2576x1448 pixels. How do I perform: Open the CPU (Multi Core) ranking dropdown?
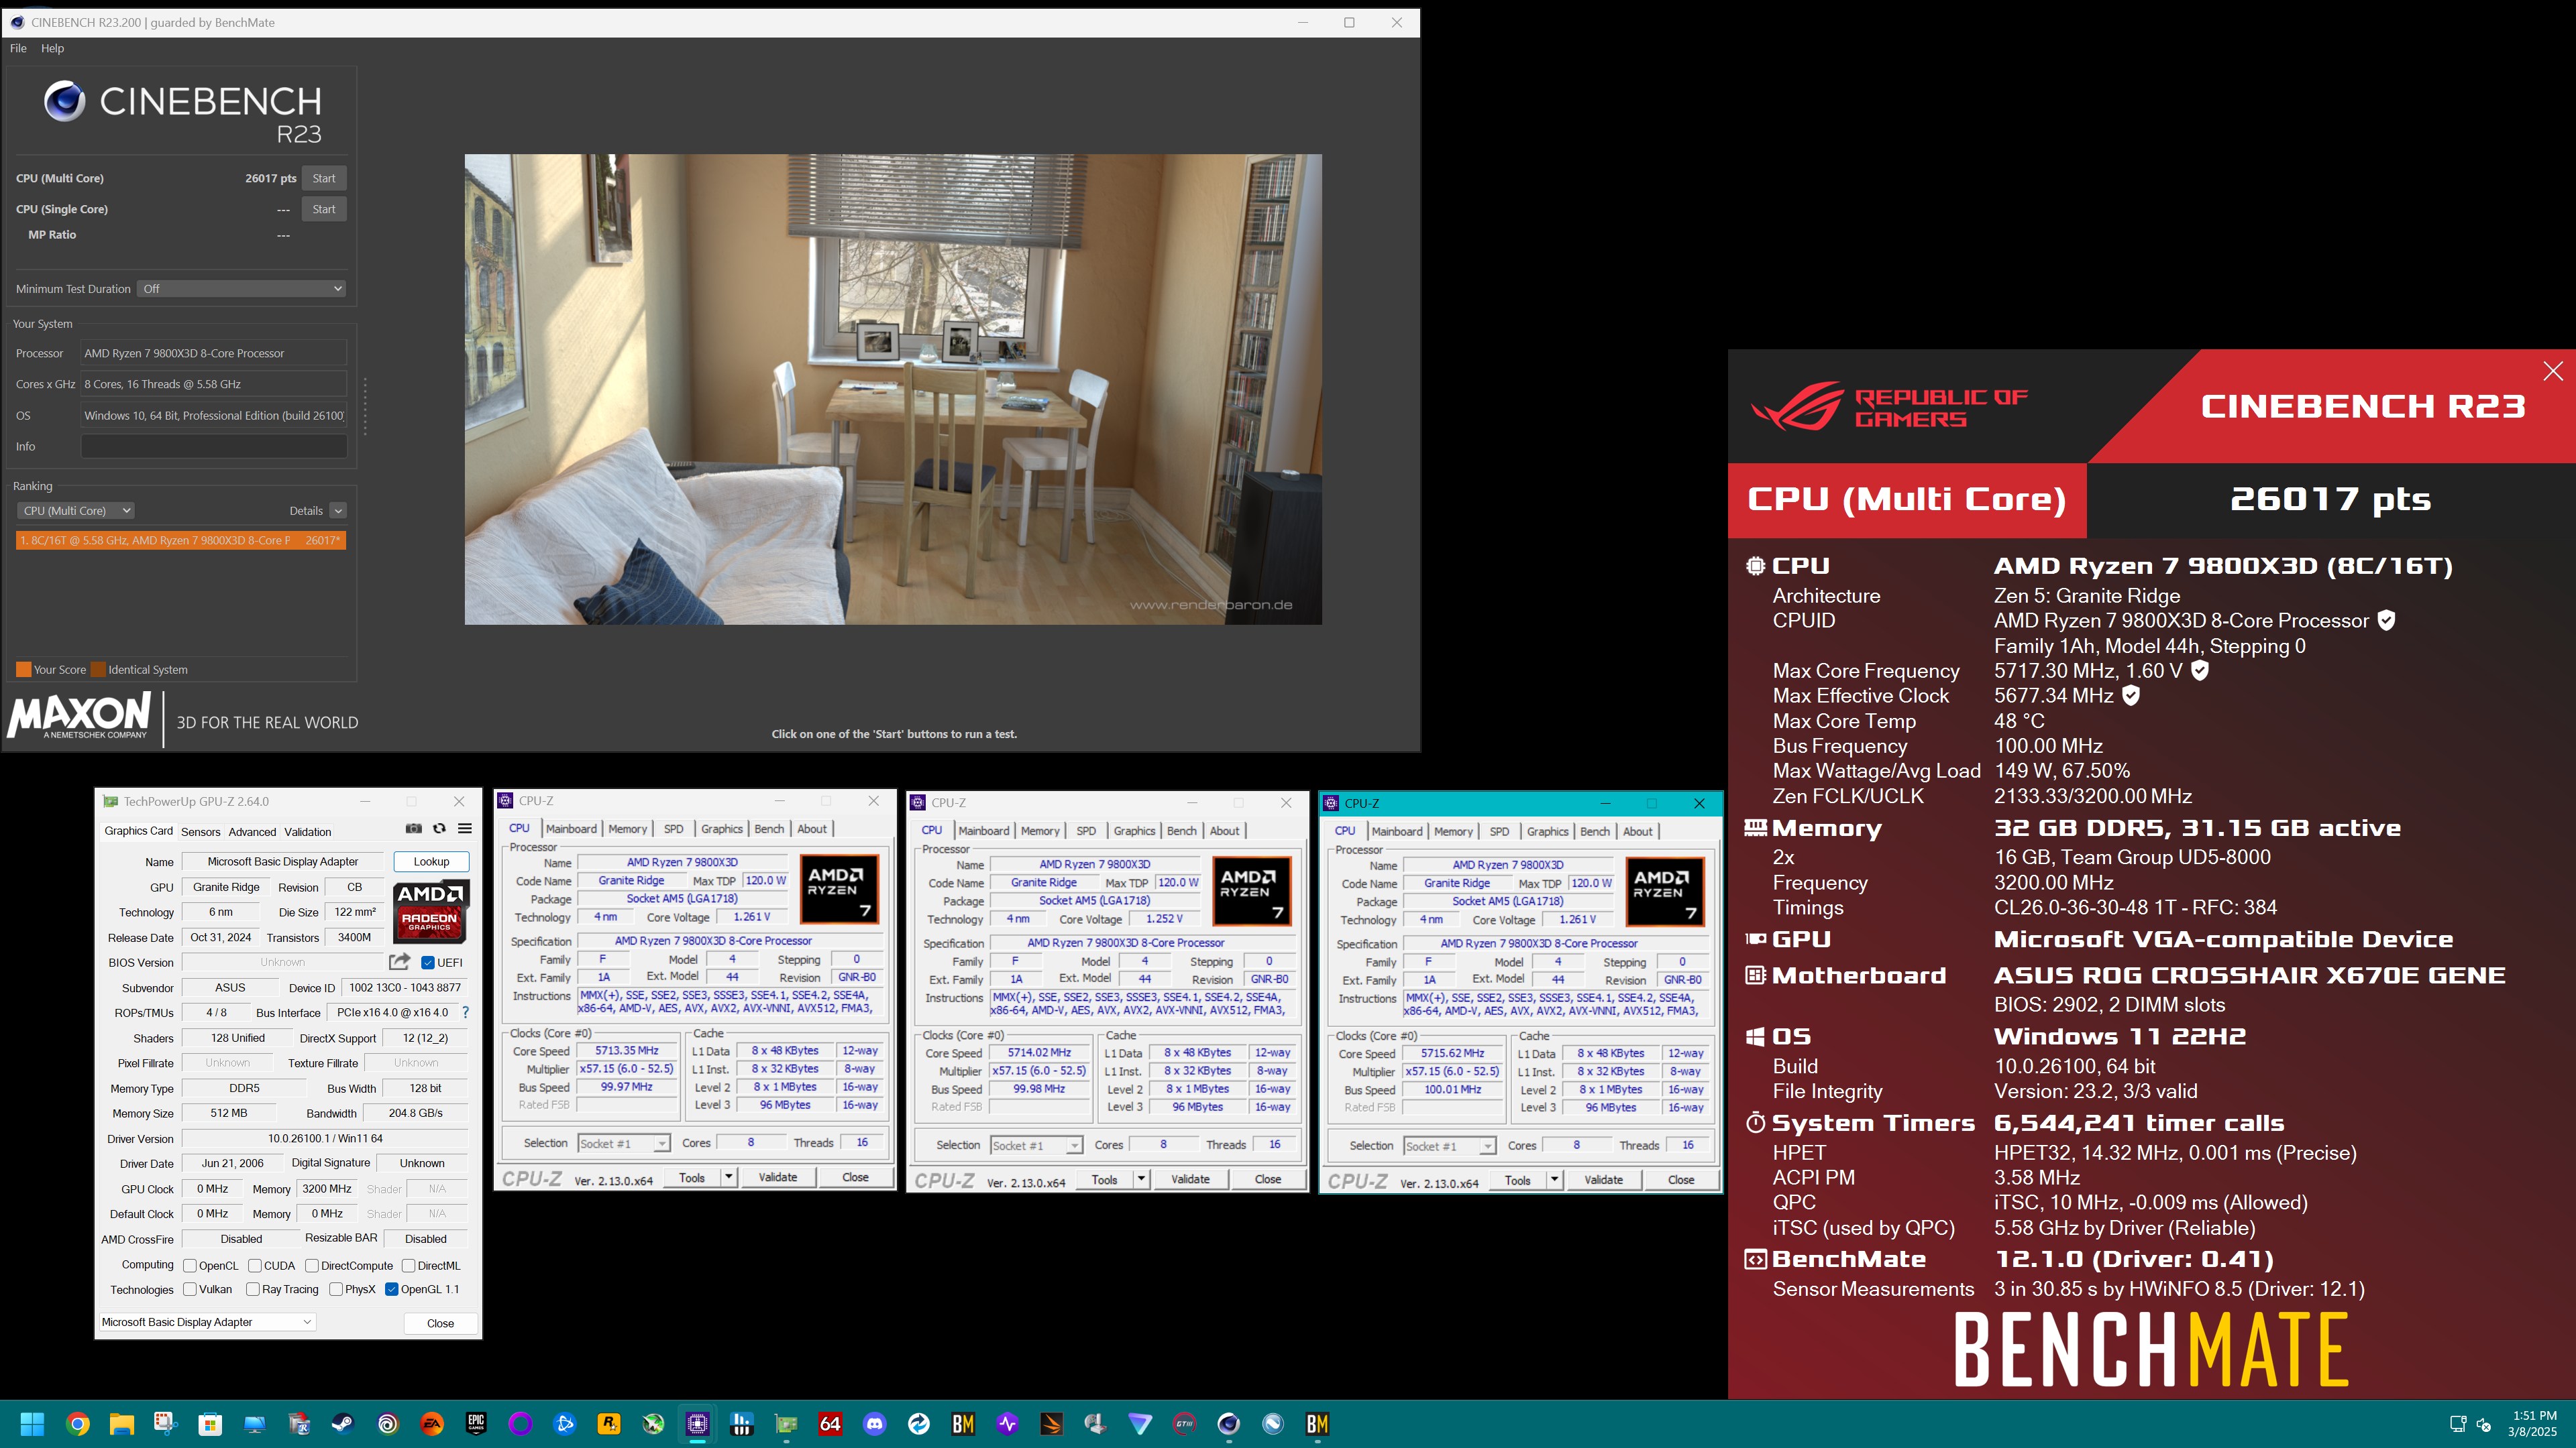coord(75,511)
